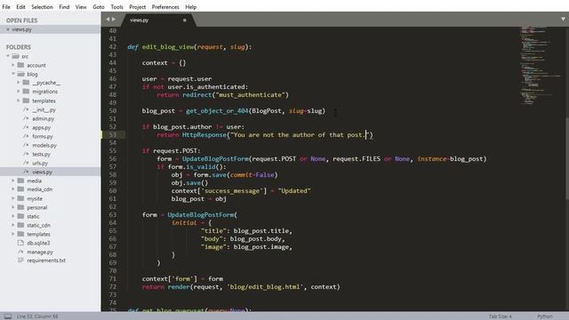
Task: Click get_object_or_404 call on line 50
Action: [x=217, y=111]
